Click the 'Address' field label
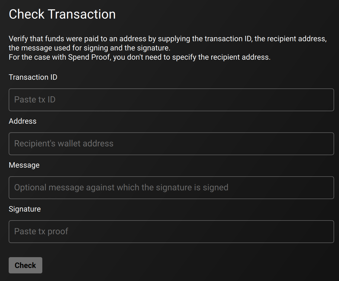 tap(23, 121)
